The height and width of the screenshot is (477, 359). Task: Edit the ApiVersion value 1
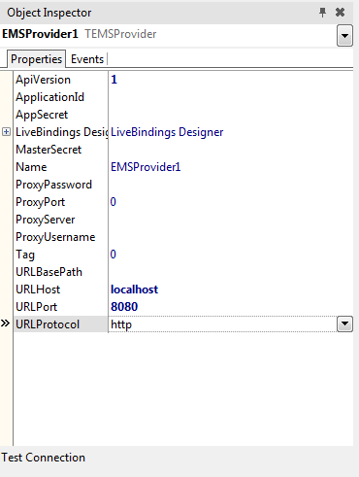114,80
